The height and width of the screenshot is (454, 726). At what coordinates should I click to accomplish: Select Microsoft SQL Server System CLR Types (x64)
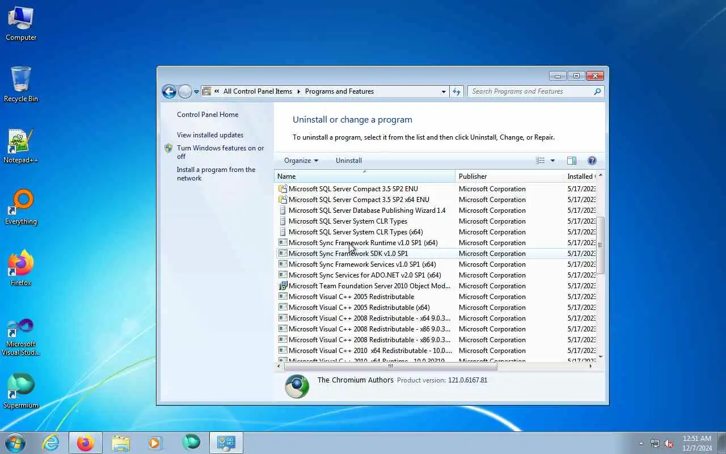pyautogui.click(x=436, y=232)
